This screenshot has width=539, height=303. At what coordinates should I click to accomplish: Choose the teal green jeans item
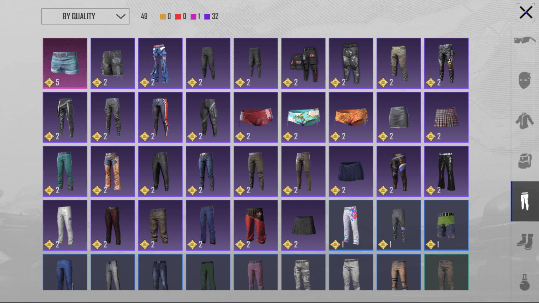point(65,171)
